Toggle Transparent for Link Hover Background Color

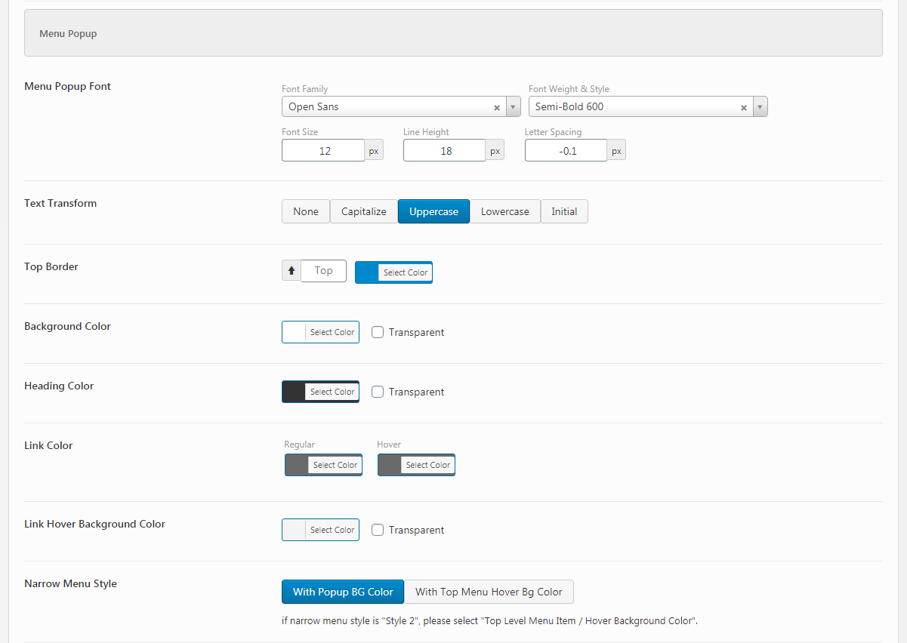click(x=378, y=530)
